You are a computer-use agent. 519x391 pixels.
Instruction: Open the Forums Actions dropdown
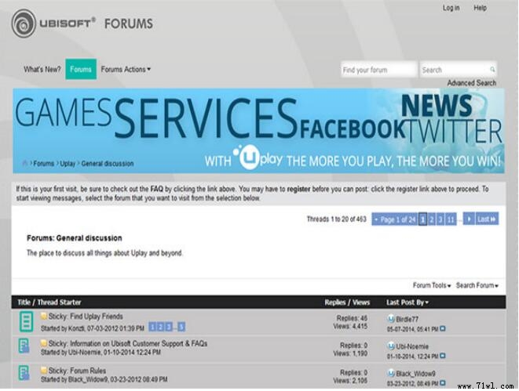(x=126, y=70)
